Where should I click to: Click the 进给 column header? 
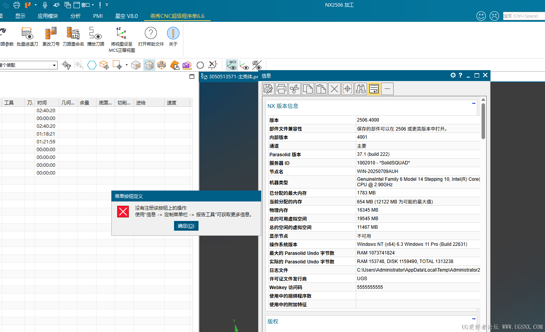(x=149, y=102)
